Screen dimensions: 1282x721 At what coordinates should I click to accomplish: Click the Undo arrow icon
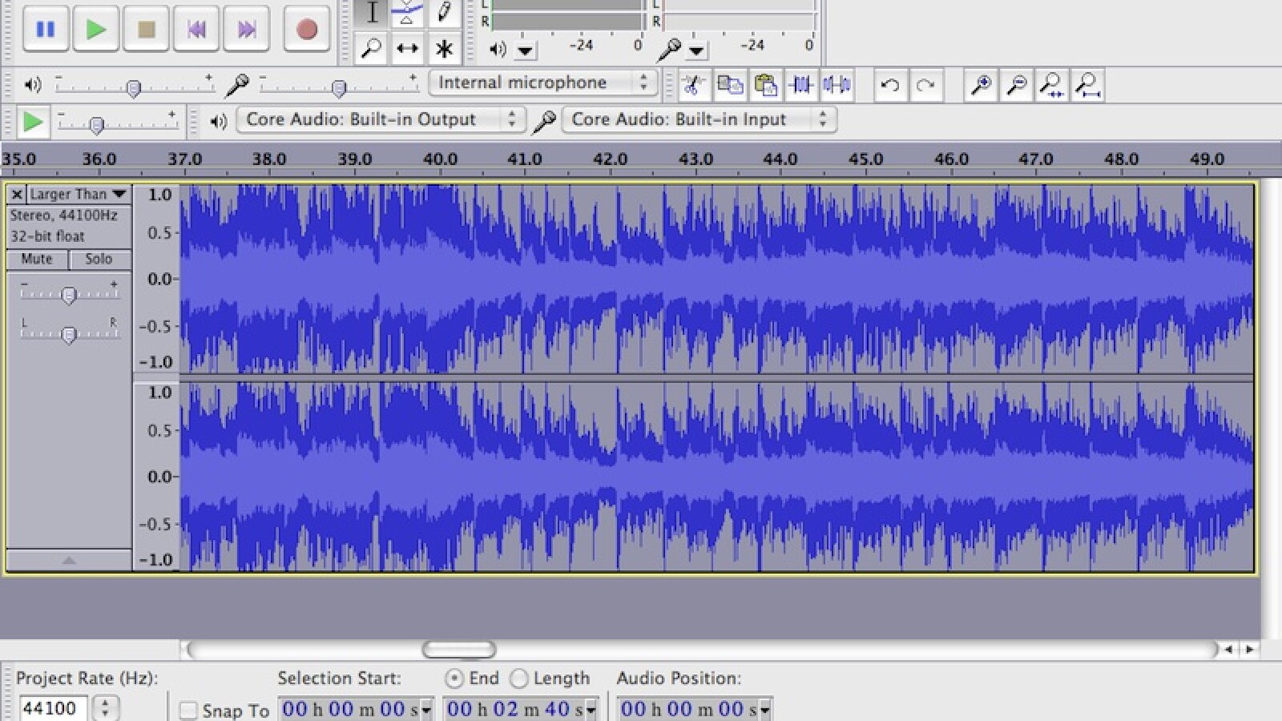pos(889,85)
